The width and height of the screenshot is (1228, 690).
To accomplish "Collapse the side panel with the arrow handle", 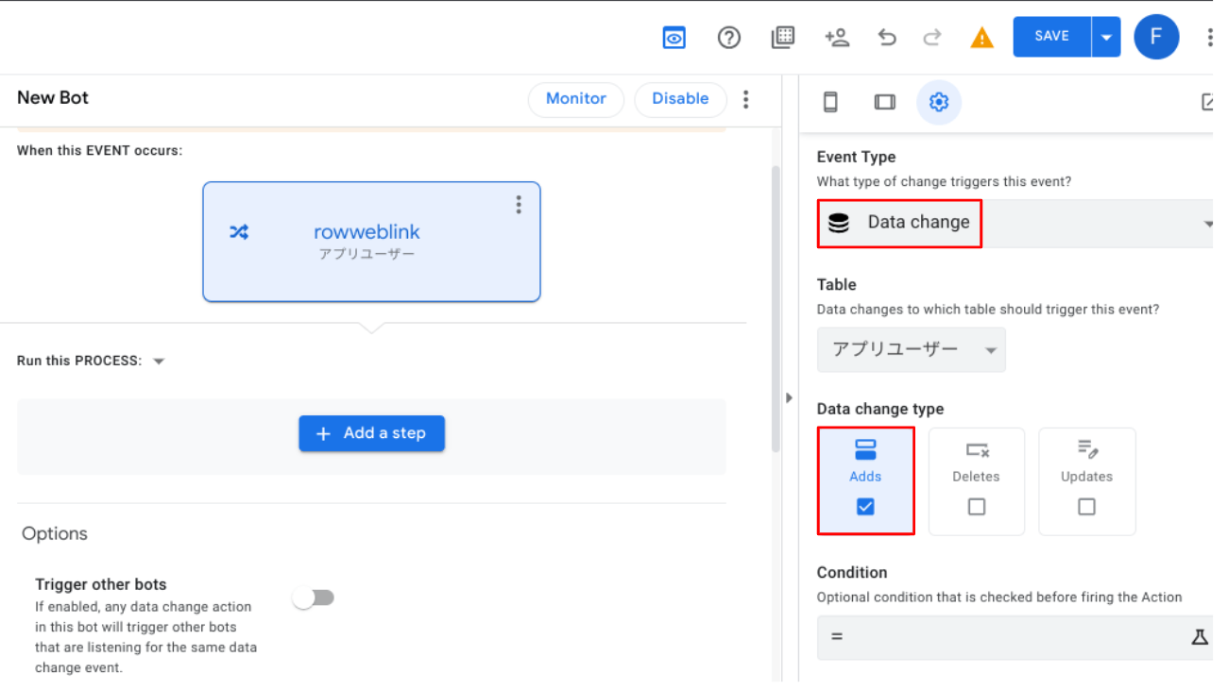I will click(x=790, y=397).
